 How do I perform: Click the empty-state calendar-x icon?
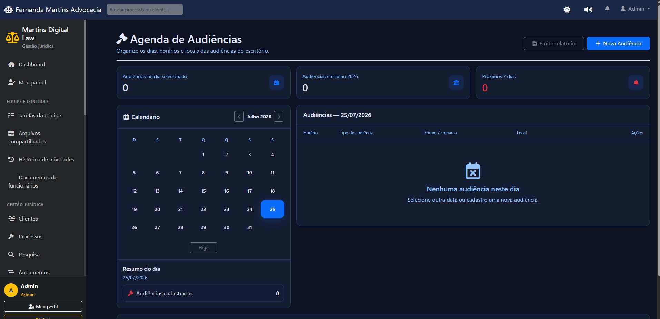pos(473,171)
